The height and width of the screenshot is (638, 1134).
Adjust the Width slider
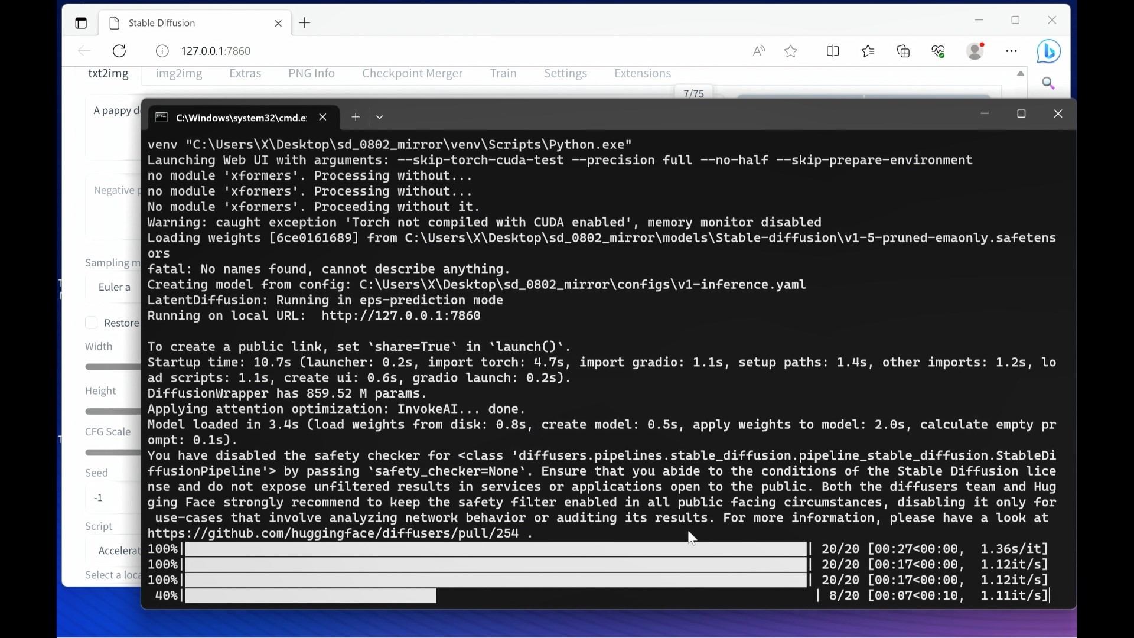click(113, 367)
